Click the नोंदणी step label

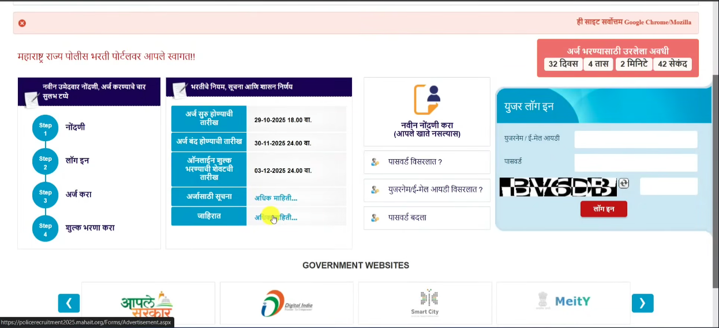[75, 127]
